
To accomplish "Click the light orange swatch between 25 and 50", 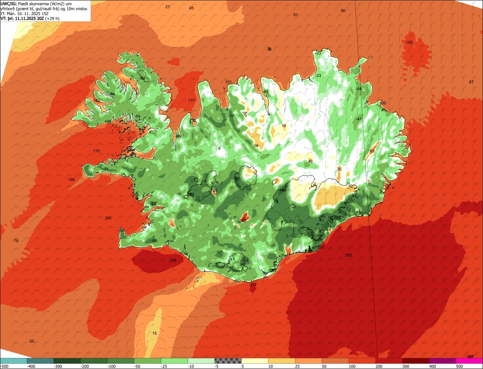I will pos(308,361).
